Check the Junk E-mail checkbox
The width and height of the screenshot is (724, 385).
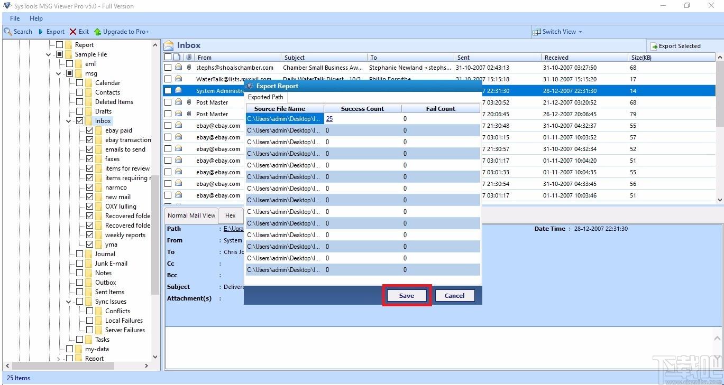click(x=80, y=264)
